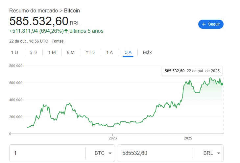Select the 5 A range tab
240x163 pixels.
[128, 52]
